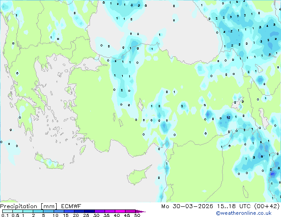The width and height of the screenshot is (281, 217).
Task: Click the "Mo" weekday abbreviation text
Action: [x=165, y=206]
